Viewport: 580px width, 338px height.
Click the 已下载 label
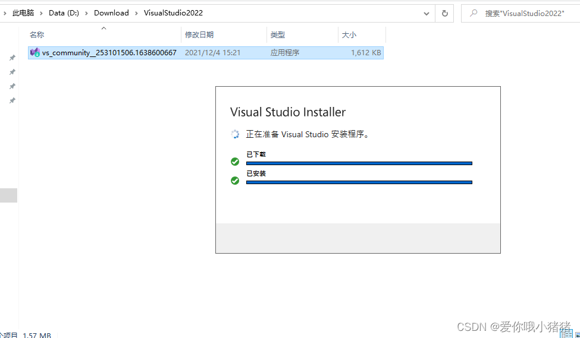(x=256, y=154)
